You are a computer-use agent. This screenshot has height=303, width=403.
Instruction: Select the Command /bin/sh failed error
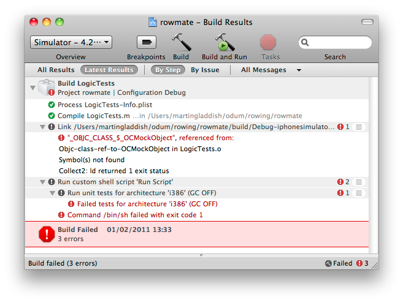point(134,215)
